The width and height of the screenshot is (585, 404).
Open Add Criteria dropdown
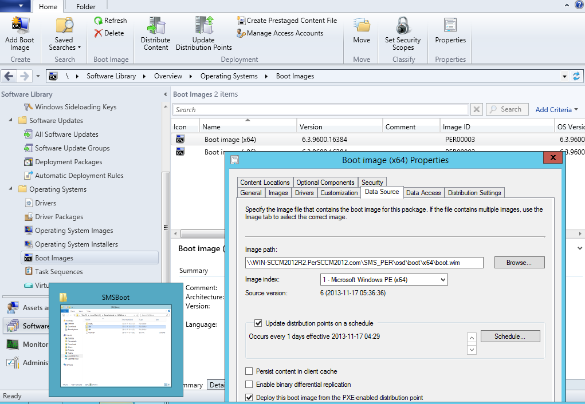click(557, 109)
